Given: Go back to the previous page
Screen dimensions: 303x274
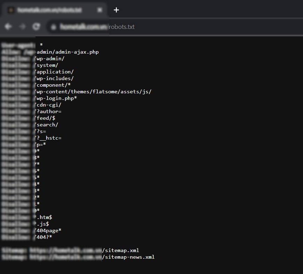Looking at the screenshot, I should tap(8, 26).
